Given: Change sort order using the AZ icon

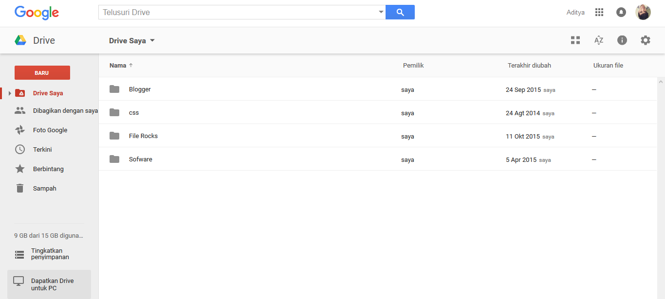Looking at the screenshot, I should tap(599, 40).
